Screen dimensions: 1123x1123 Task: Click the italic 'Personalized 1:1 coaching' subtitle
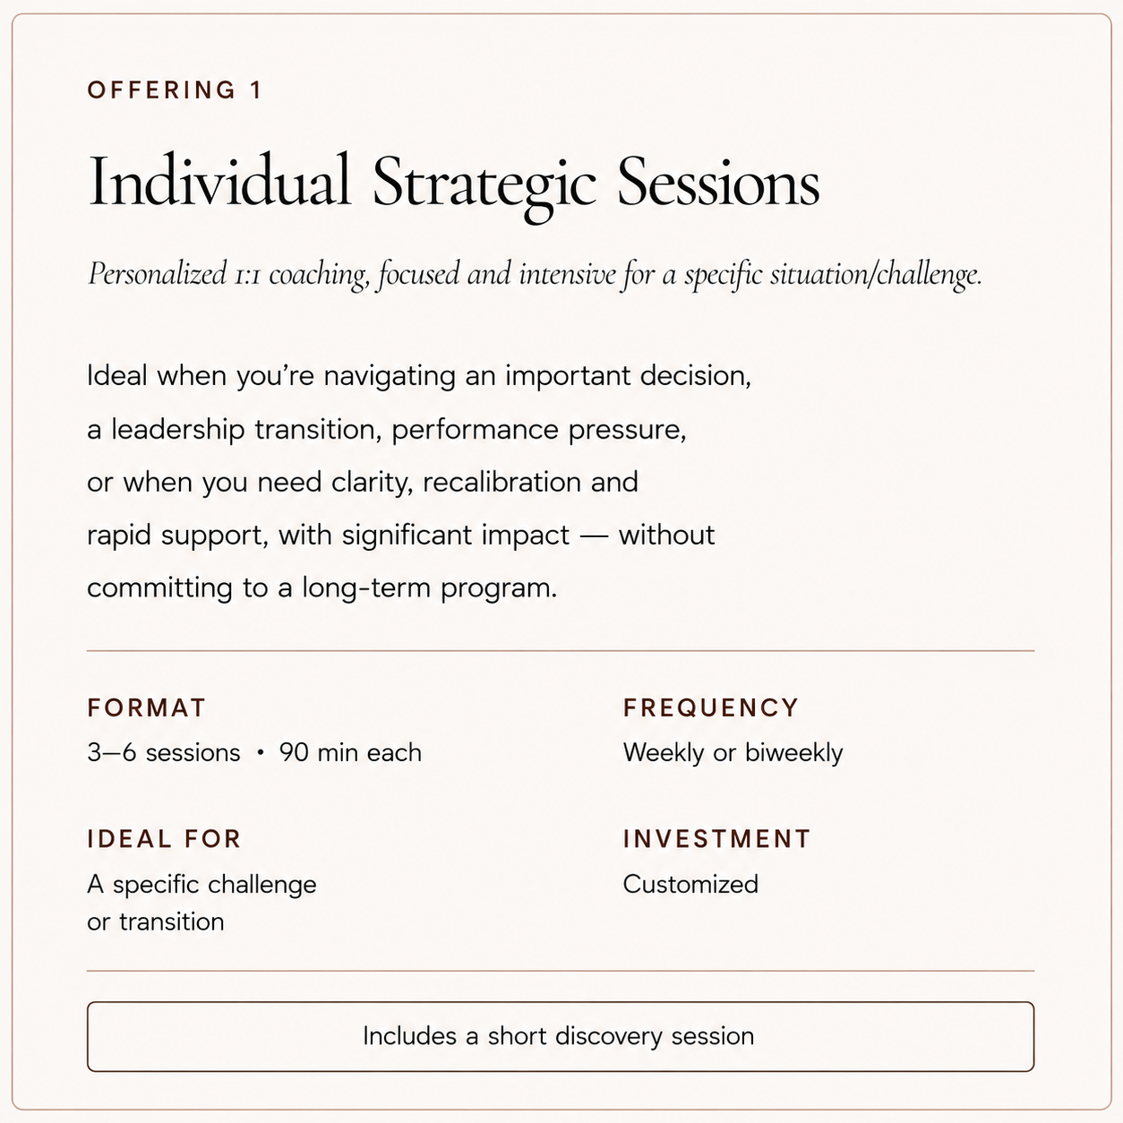[535, 274]
